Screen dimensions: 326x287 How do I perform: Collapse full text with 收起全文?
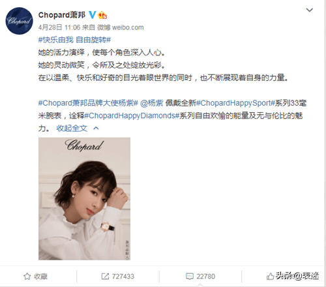[x=72, y=128]
